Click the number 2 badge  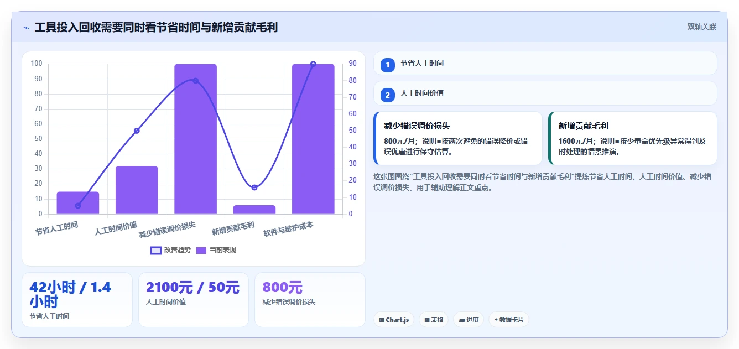coord(388,95)
